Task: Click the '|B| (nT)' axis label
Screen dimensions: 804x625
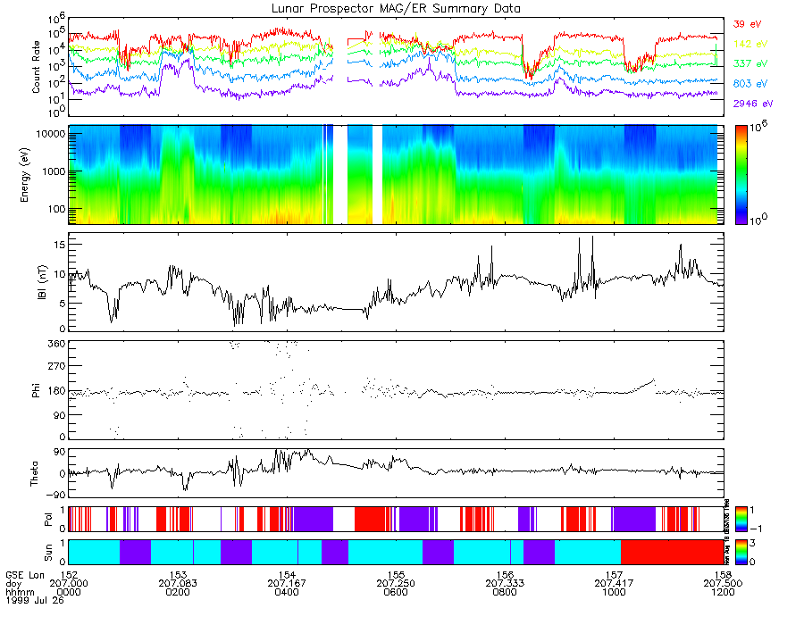Action: pyautogui.click(x=42, y=282)
